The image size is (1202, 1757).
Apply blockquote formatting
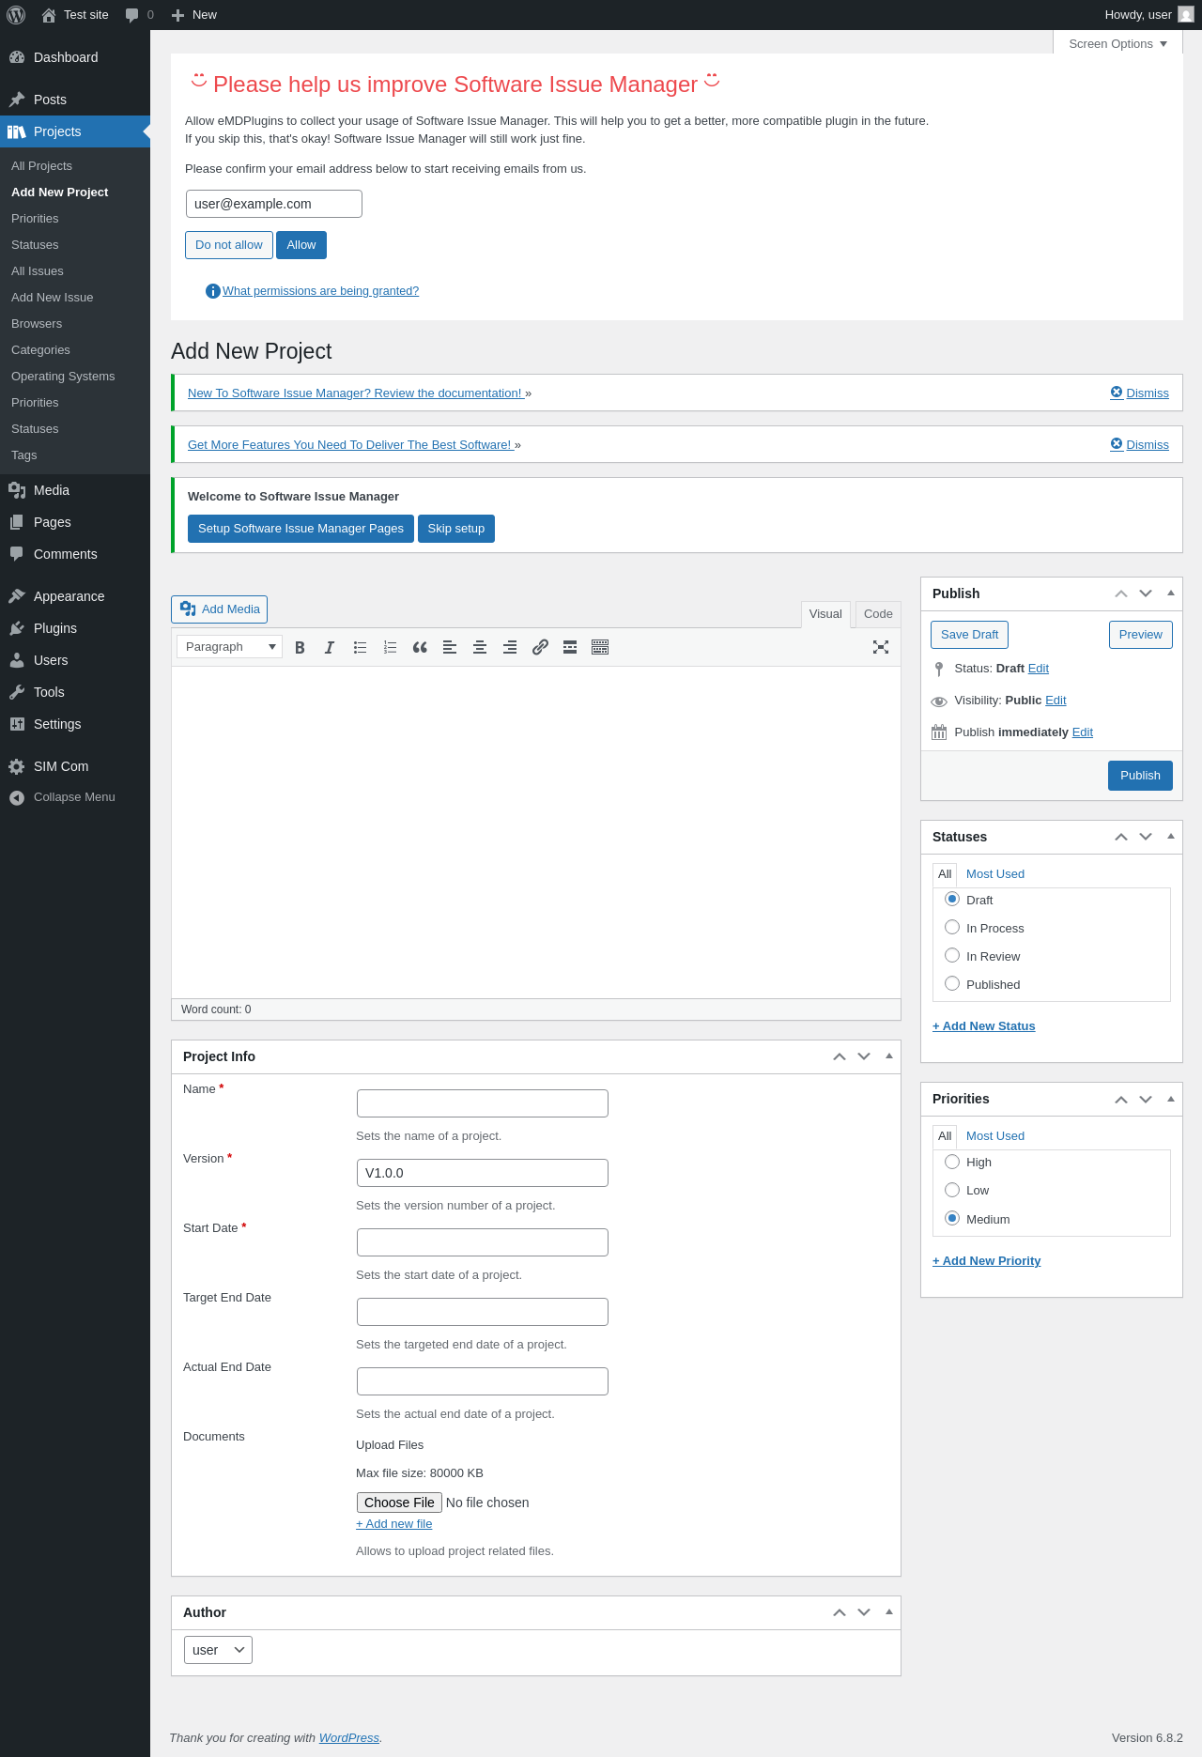tap(420, 647)
